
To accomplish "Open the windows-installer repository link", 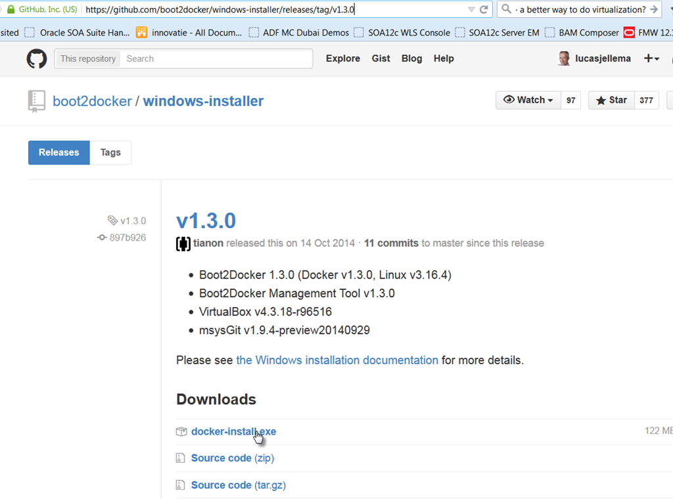I will coord(203,101).
